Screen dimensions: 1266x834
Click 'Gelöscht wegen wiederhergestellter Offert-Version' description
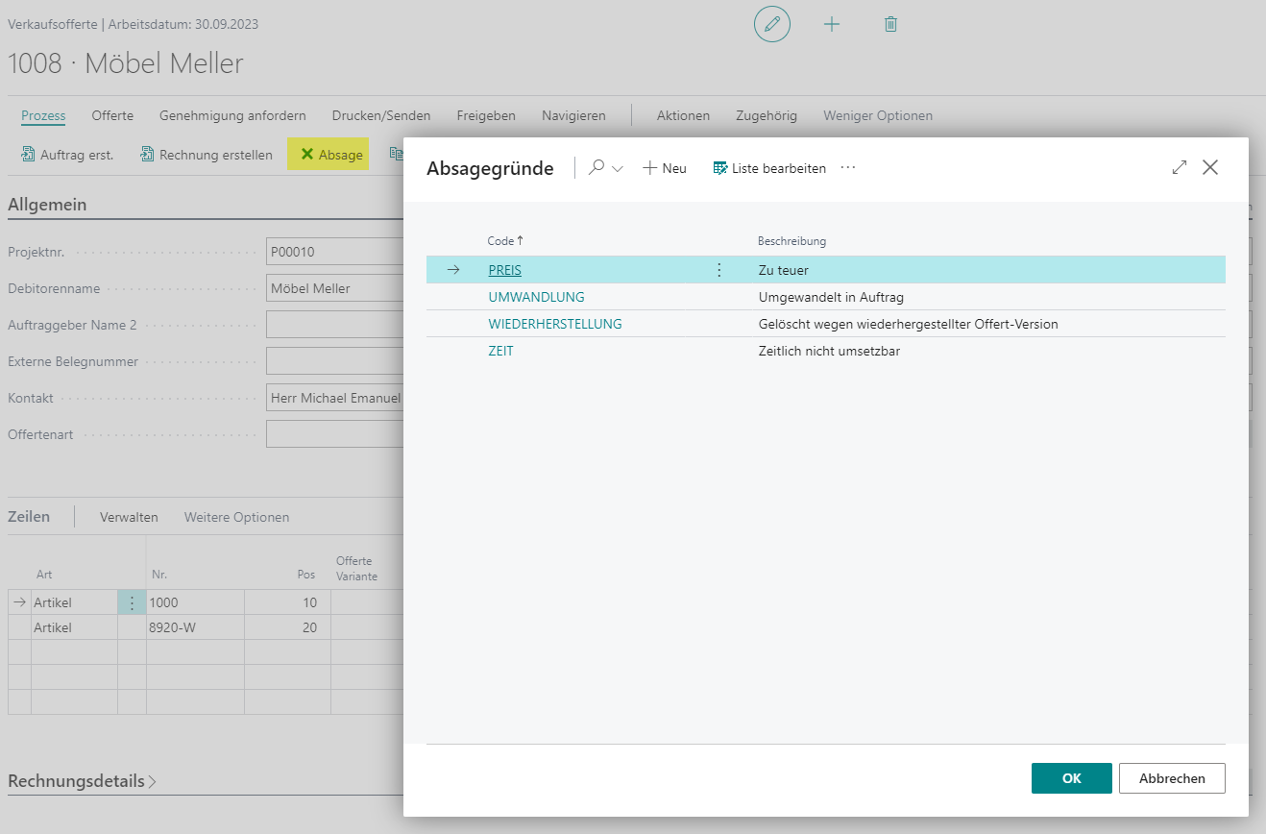pos(908,324)
